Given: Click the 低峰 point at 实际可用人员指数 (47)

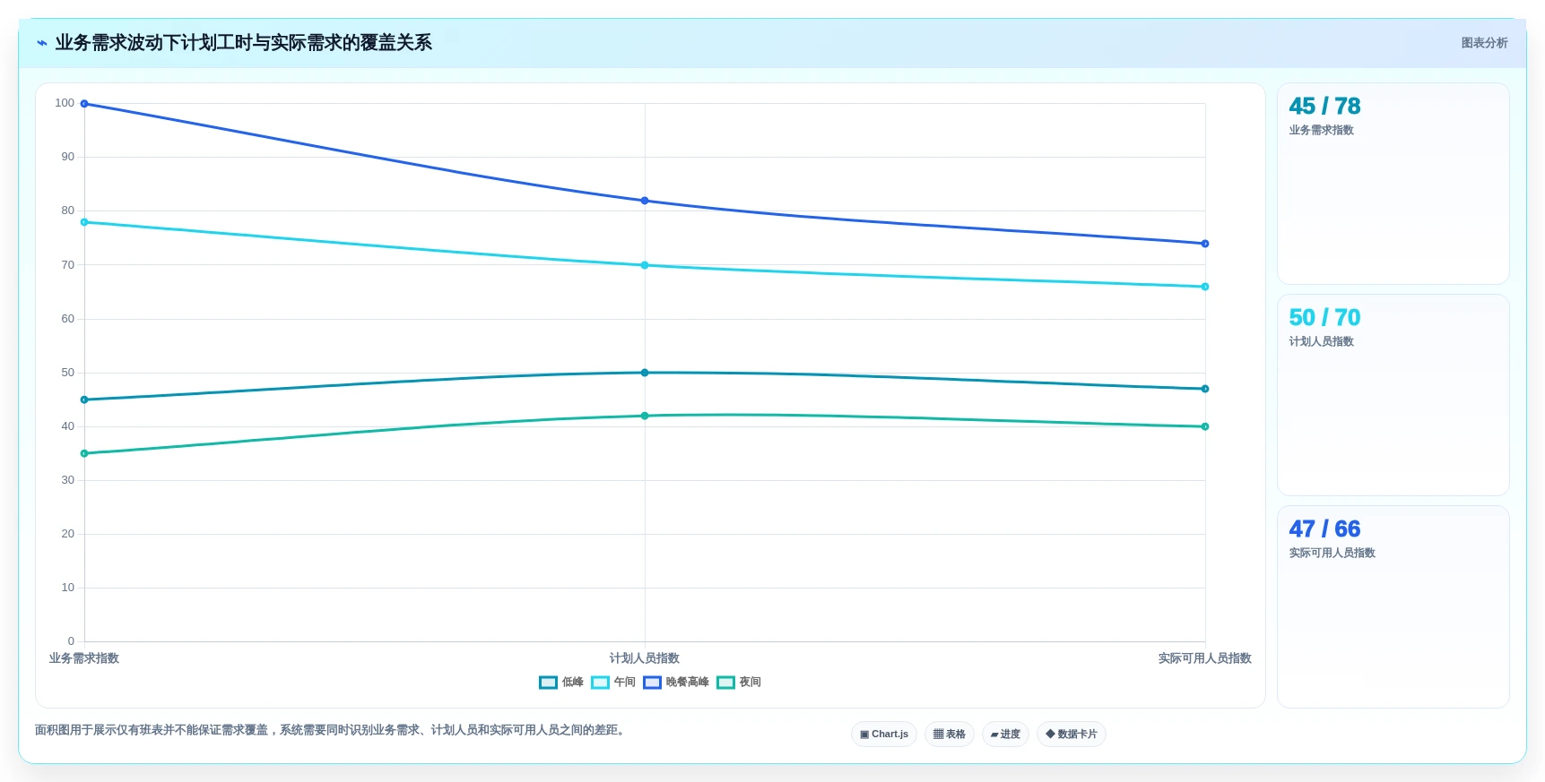Looking at the screenshot, I should pos(1205,389).
